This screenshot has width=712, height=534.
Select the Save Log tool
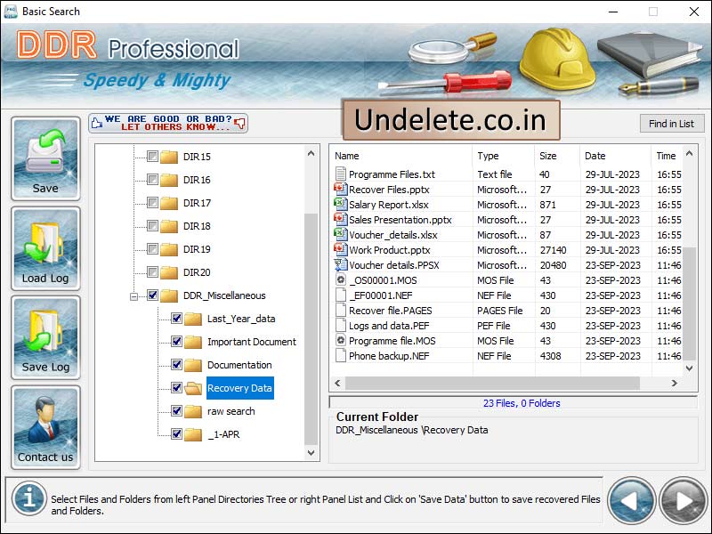click(44, 336)
